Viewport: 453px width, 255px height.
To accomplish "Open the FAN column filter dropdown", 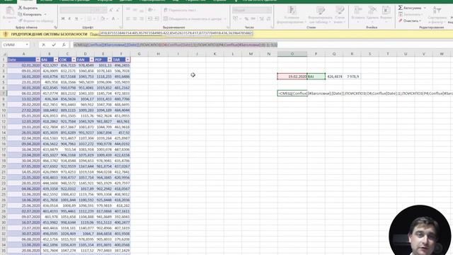I will [x=91, y=59].
